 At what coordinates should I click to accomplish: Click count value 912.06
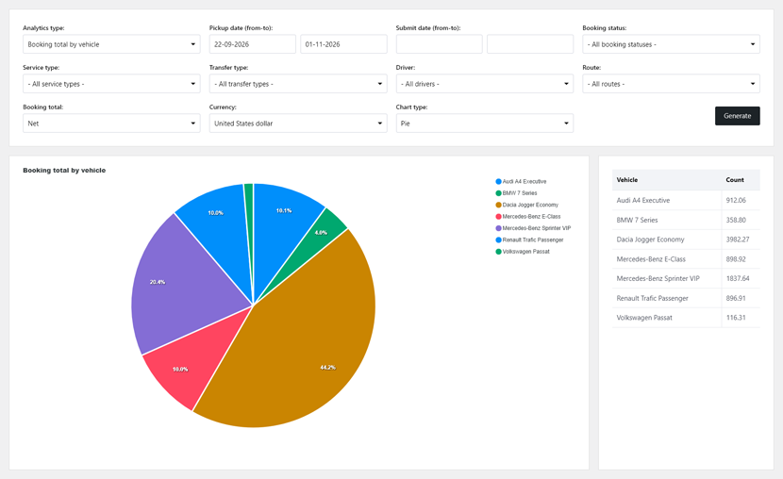(x=736, y=200)
